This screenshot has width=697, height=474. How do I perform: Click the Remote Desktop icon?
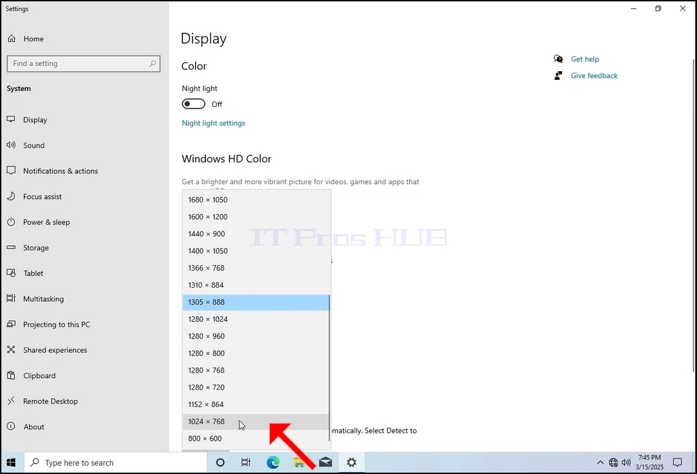pyautogui.click(x=11, y=401)
